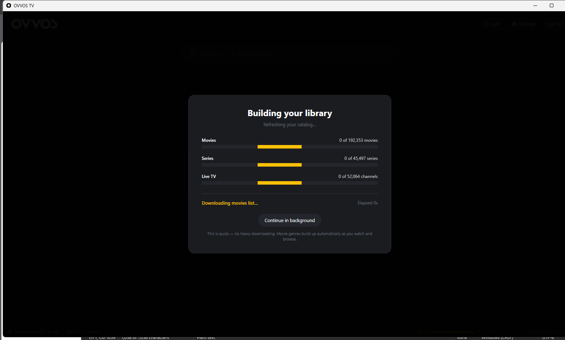Click the 'Building your library' heading
The width and height of the screenshot is (565, 340).
coord(290,113)
